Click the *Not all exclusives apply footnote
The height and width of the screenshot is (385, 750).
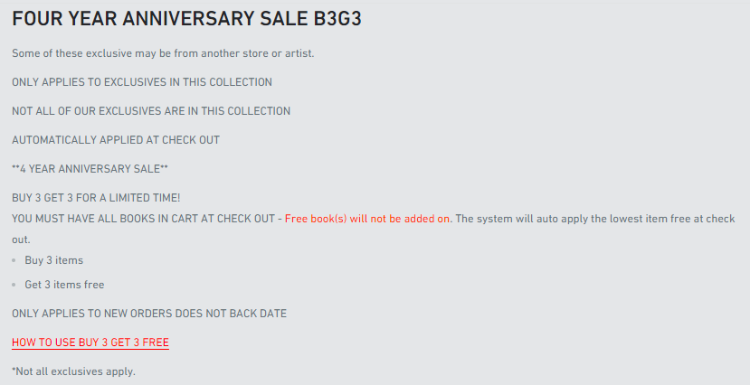pos(73,371)
